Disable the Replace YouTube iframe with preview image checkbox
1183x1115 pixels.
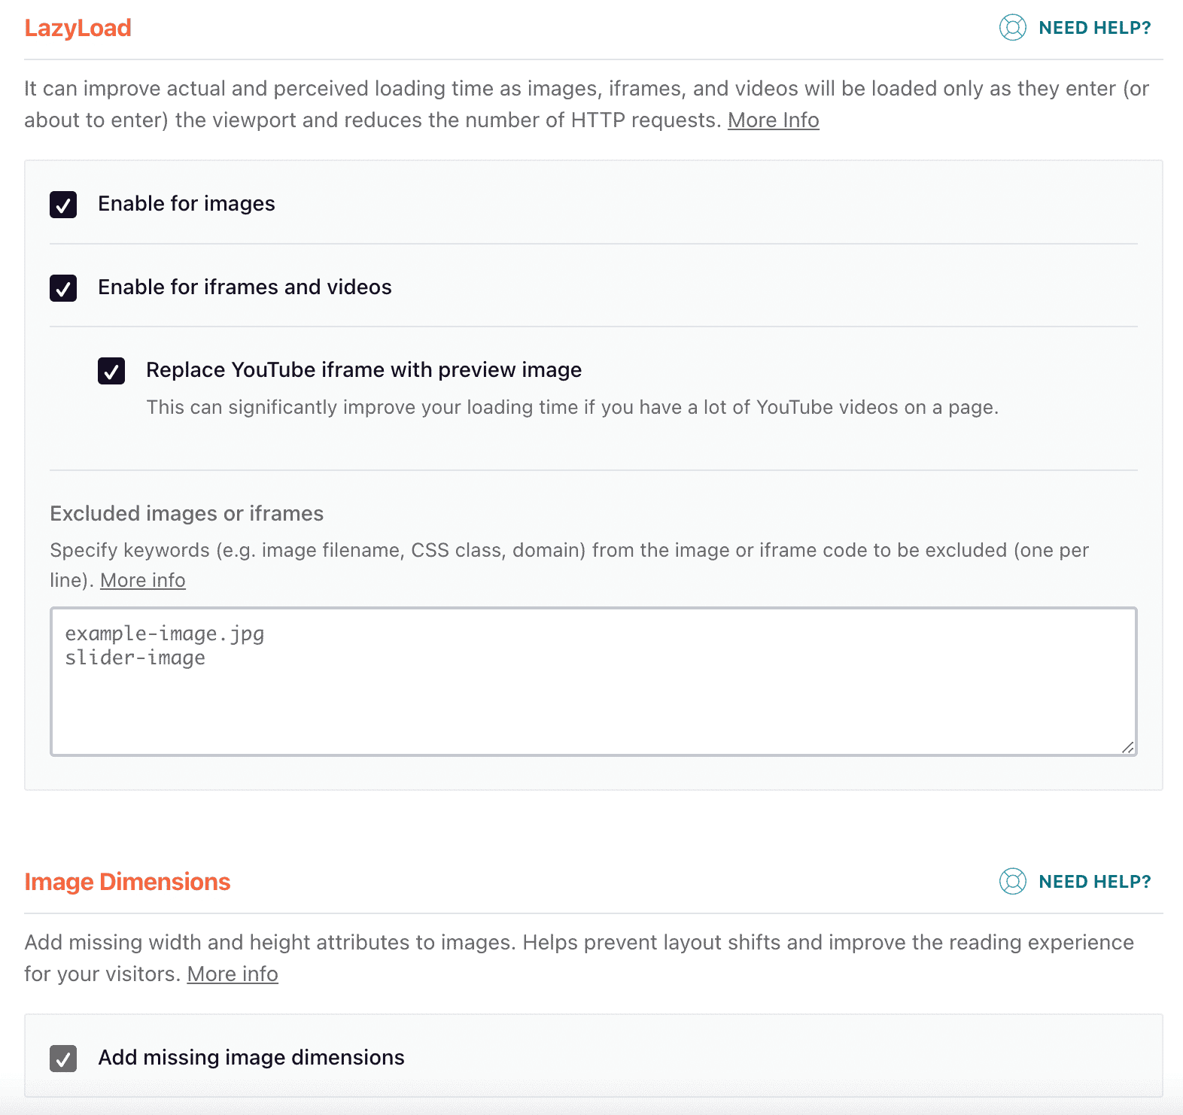point(111,371)
